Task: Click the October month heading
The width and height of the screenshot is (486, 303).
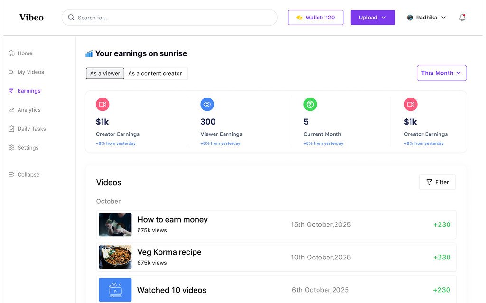Action: pyautogui.click(x=108, y=201)
